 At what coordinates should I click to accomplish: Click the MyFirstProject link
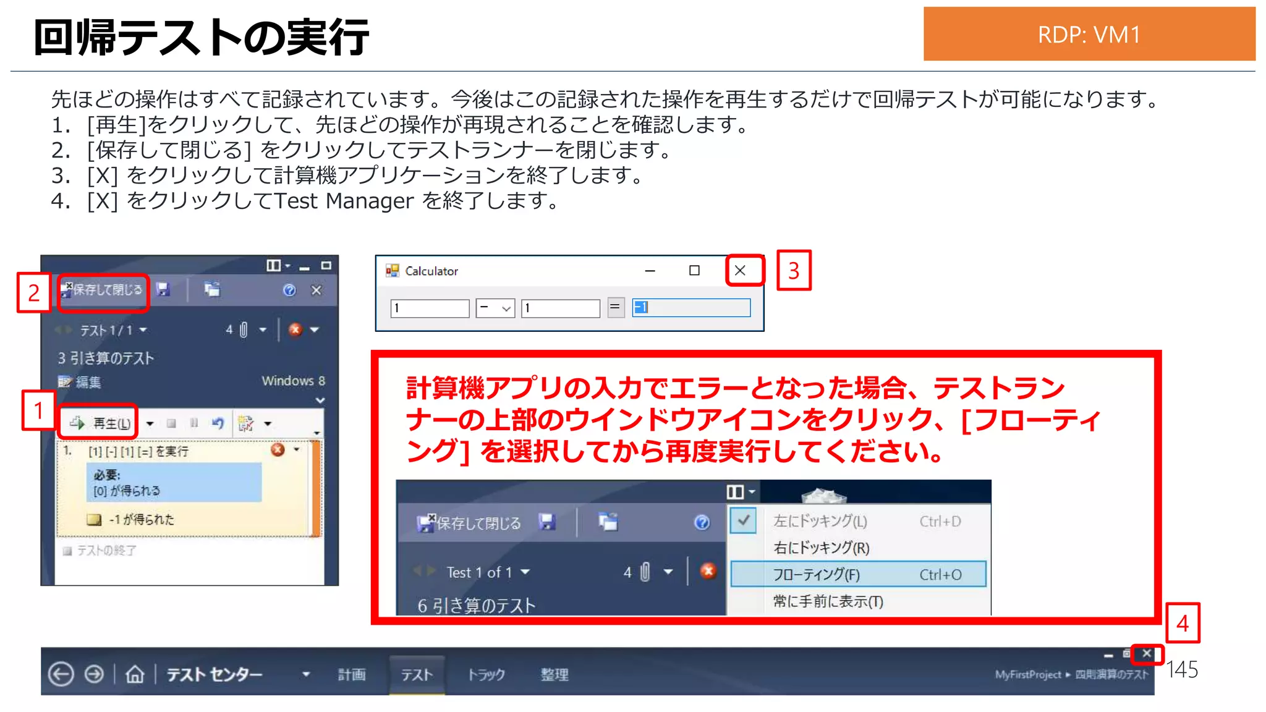tap(1028, 674)
